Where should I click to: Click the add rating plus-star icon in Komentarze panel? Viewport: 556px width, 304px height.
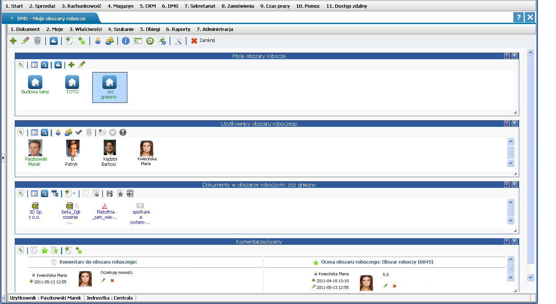pyautogui.click(x=79, y=250)
